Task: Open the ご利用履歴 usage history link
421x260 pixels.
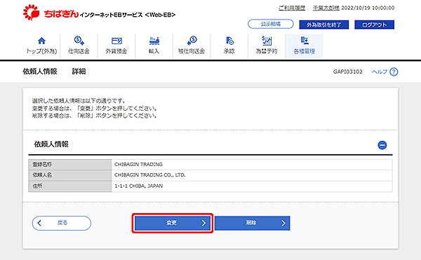Action: click(x=292, y=8)
